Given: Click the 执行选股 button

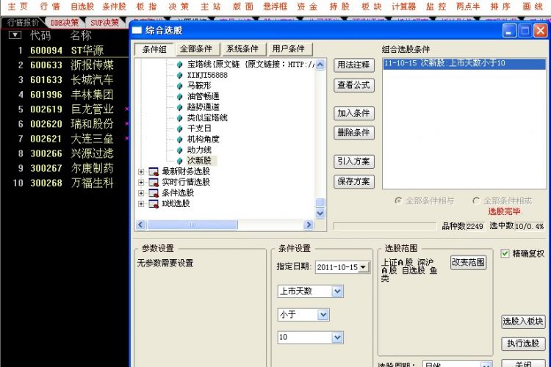Looking at the screenshot, I should (x=523, y=344).
